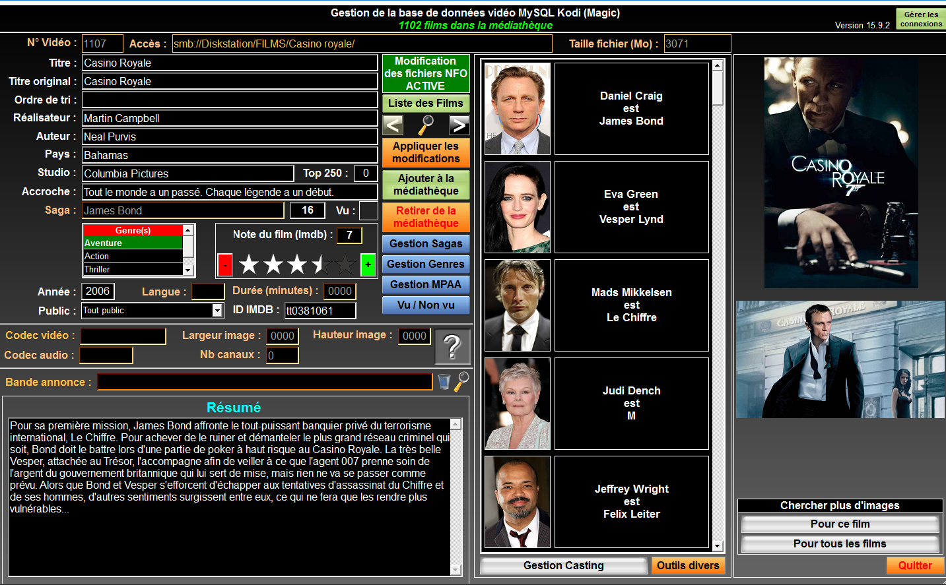The image size is (946, 585).
Task: Open Gestion Casting
Action: click(564, 565)
